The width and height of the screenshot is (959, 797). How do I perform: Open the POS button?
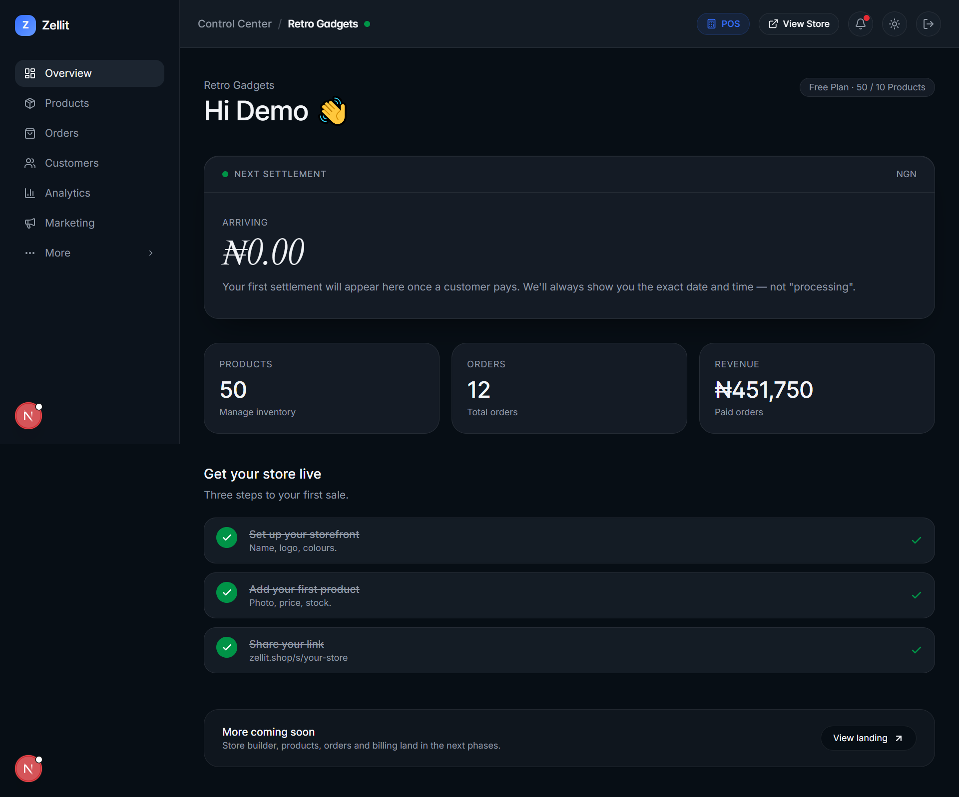(x=723, y=24)
